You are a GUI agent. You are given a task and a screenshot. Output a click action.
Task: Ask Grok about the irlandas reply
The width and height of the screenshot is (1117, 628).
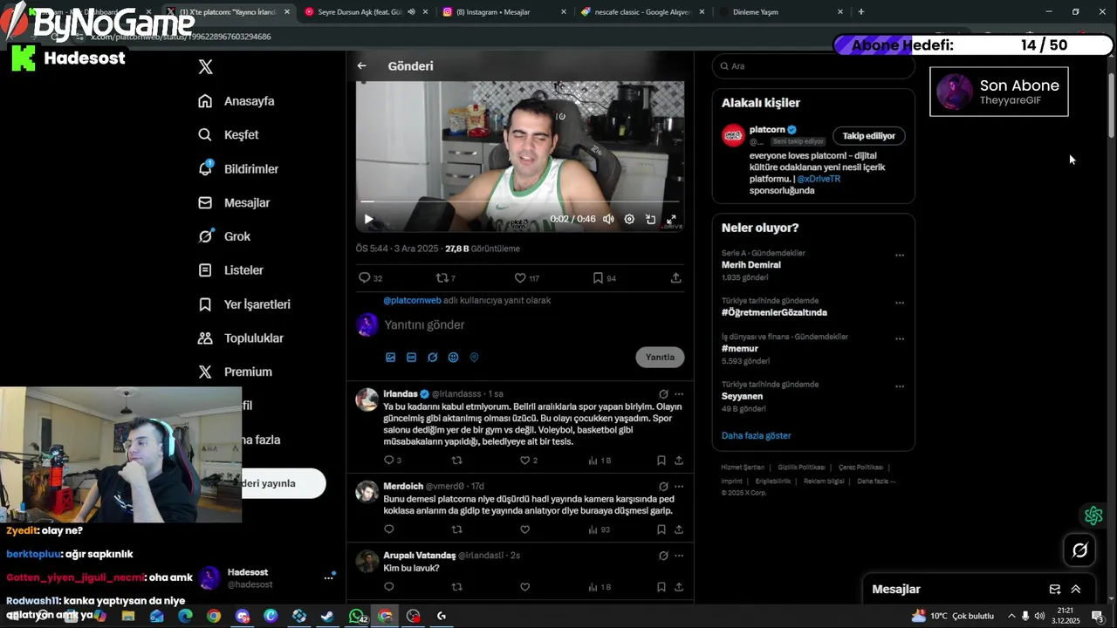point(663,394)
